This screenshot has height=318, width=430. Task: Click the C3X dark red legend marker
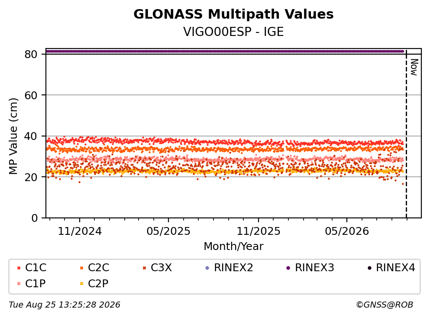click(144, 268)
